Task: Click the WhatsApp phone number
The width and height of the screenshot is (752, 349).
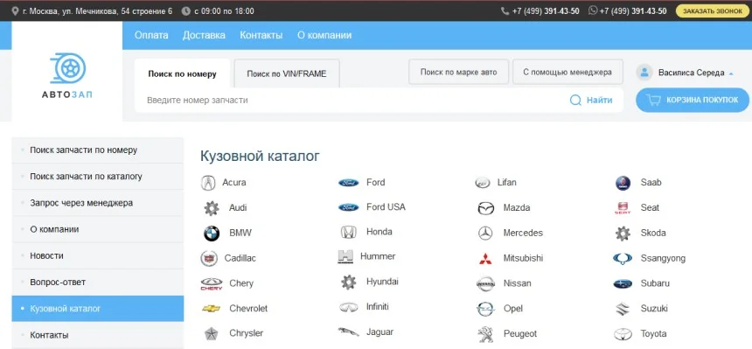Action: click(633, 11)
